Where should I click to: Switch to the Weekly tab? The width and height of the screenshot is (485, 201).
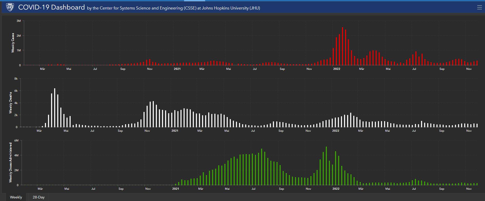click(x=16, y=197)
